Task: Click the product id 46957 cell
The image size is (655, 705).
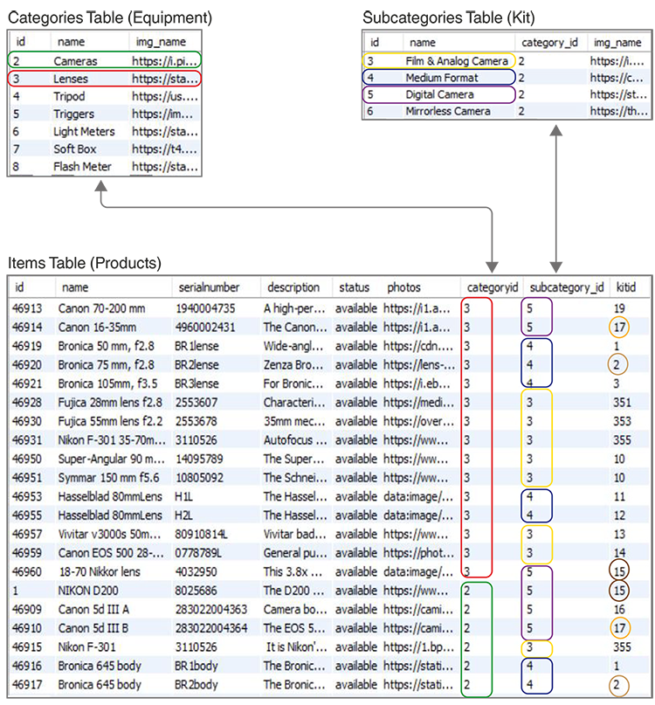Action: click(28, 535)
